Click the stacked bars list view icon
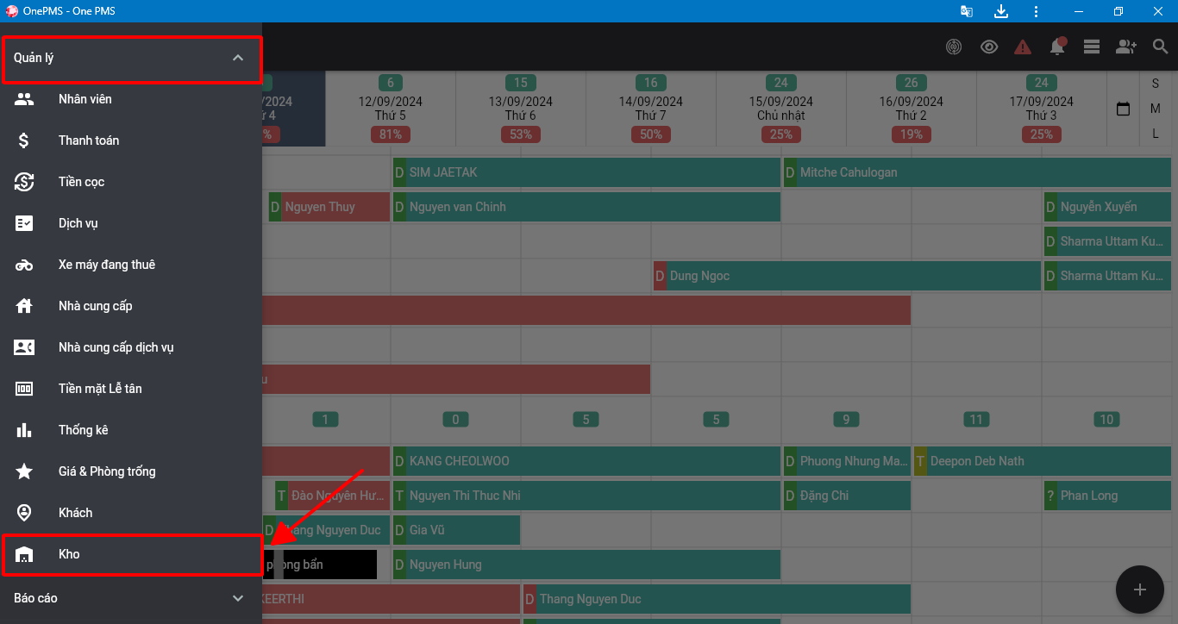Image resolution: width=1178 pixels, height=624 pixels. coord(1092,47)
